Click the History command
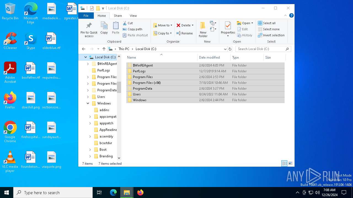The image size is (353, 198). coord(245,35)
